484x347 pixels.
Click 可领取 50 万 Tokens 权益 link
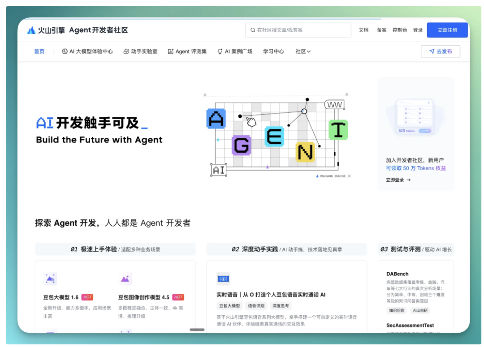pos(416,168)
